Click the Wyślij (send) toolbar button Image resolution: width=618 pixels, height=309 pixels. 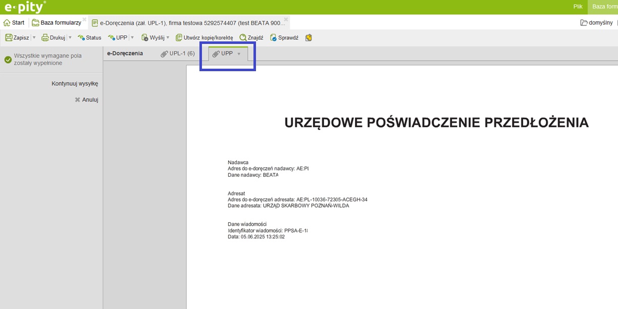(x=153, y=37)
